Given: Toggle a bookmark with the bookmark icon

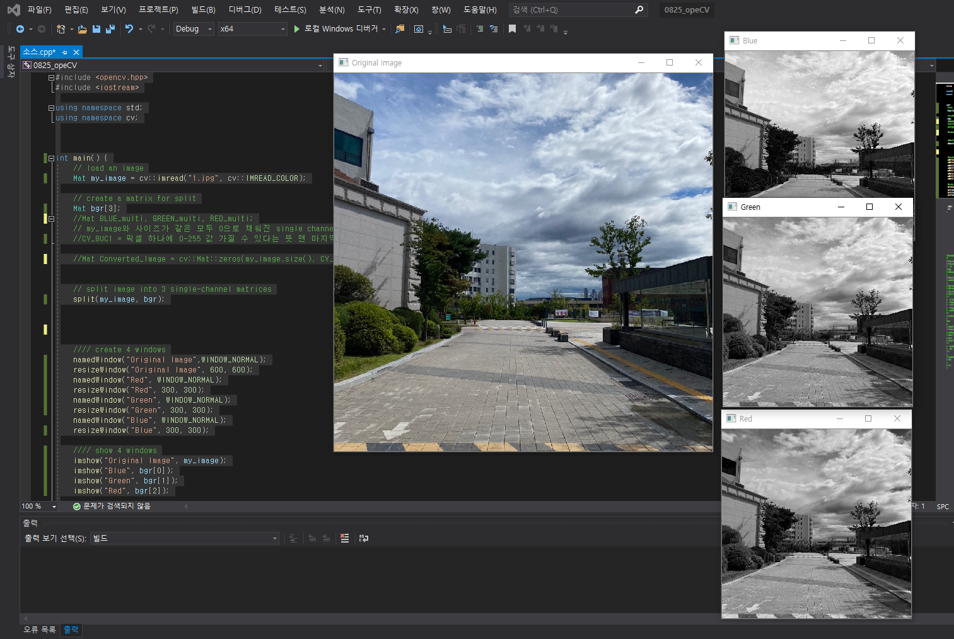Looking at the screenshot, I should coord(512,29).
